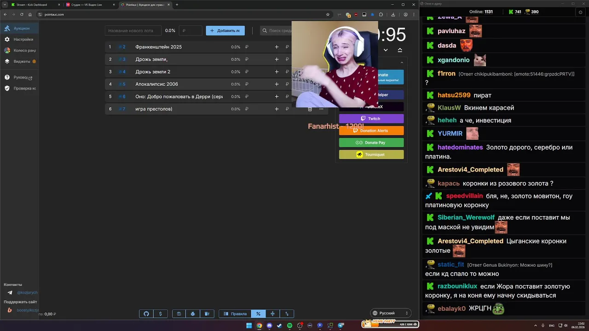589x331 pixels.
Task: Click the Donation Alerts integration button
Action: click(x=371, y=131)
